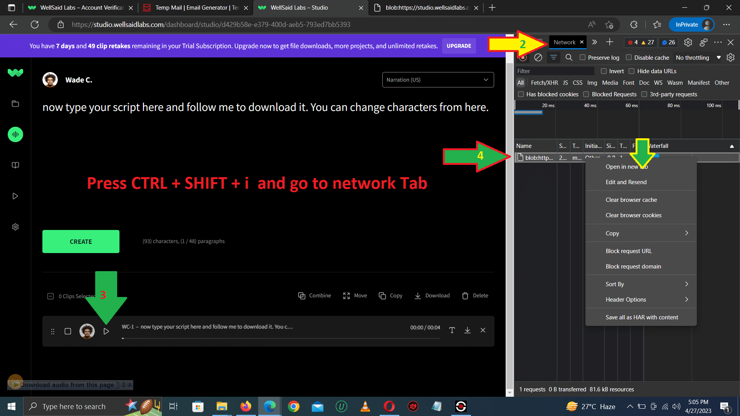Screen dimensions: 740x416
Task: Open DevTools customize ellipsis menu
Action: pyautogui.click(x=718, y=42)
